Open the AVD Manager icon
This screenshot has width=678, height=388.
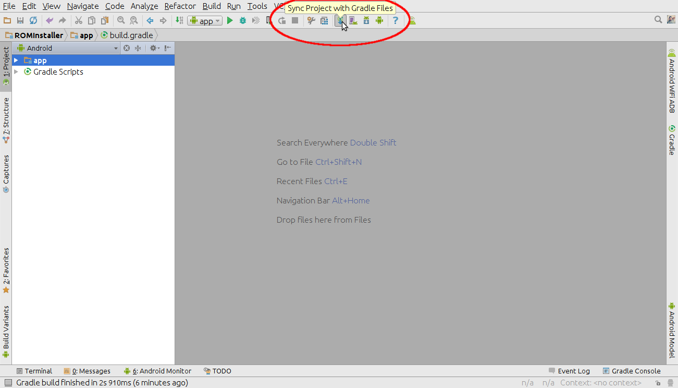point(353,20)
